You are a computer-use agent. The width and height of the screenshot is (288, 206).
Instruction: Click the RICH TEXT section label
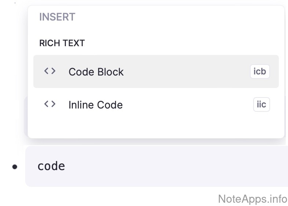(62, 43)
